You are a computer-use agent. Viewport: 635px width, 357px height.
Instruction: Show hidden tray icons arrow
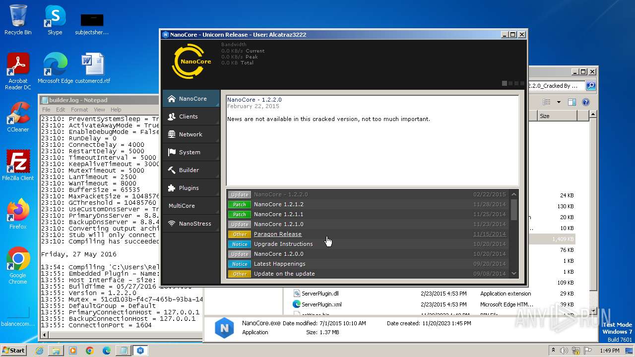tap(553, 351)
